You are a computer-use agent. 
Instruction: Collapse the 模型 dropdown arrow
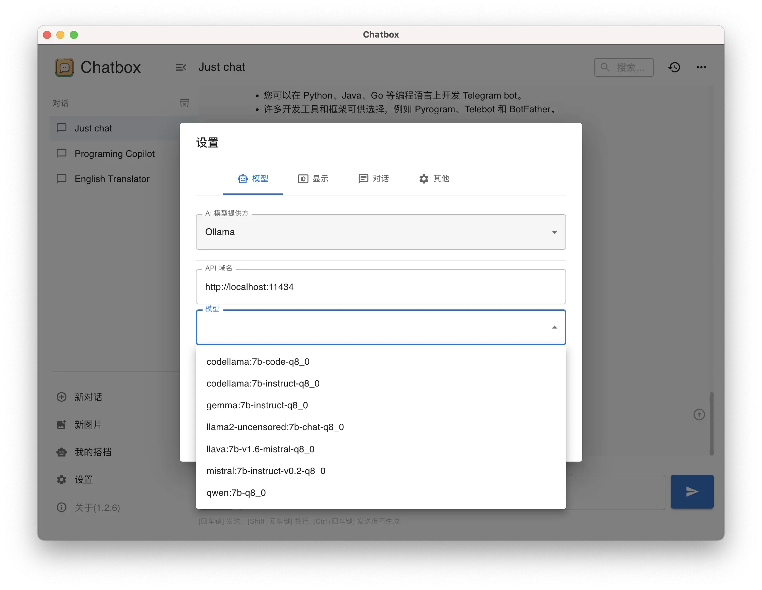click(x=554, y=328)
